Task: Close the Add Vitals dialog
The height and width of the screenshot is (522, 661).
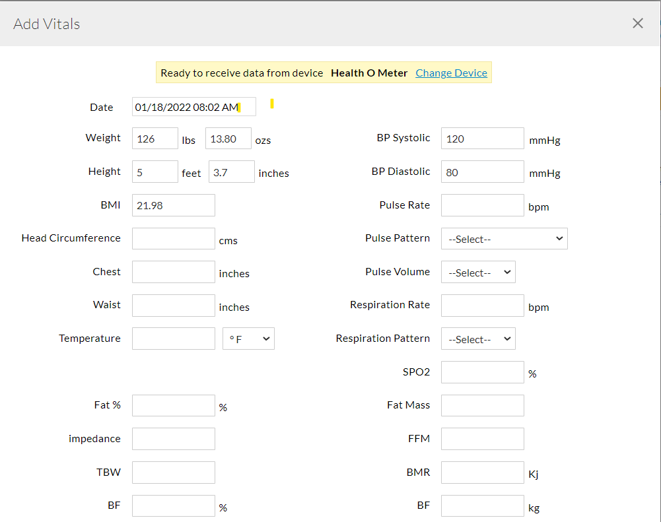Action: [637, 24]
